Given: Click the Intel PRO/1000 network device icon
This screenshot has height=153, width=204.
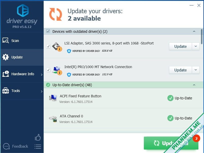Looking at the screenshot, I should click(57, 70).
